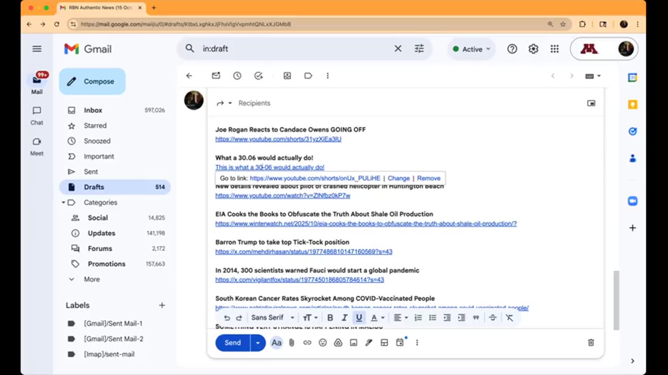Open the Labels button in the message toolbar
Screen dimensions: 668x375
point(308,76)
